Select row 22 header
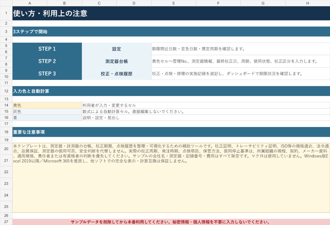This screenshot has width=330, height=225. 6,172
